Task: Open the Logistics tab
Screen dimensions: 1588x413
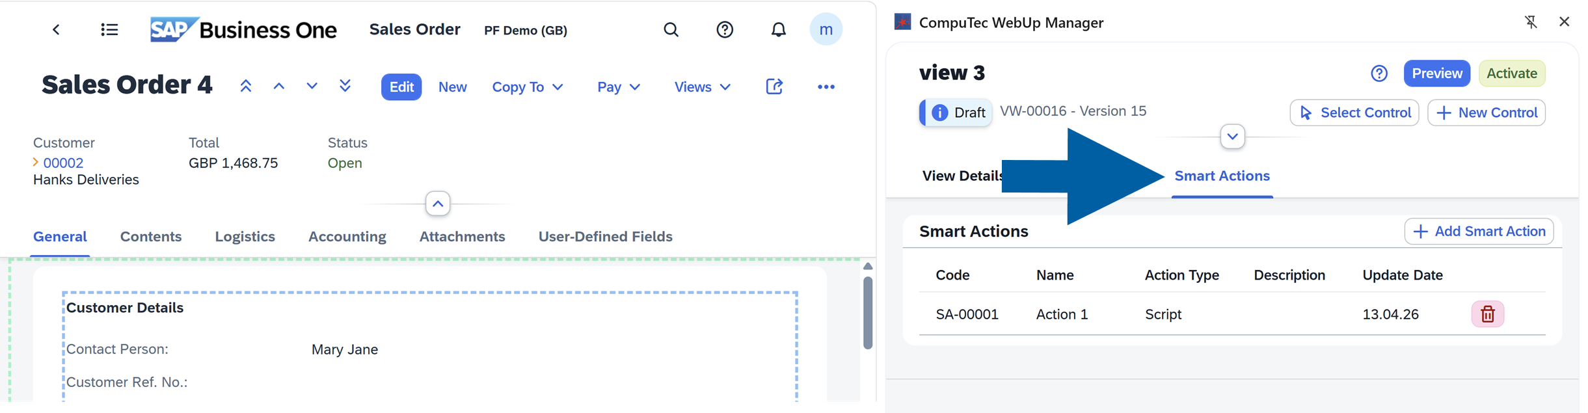Action: tap(245, 237)
